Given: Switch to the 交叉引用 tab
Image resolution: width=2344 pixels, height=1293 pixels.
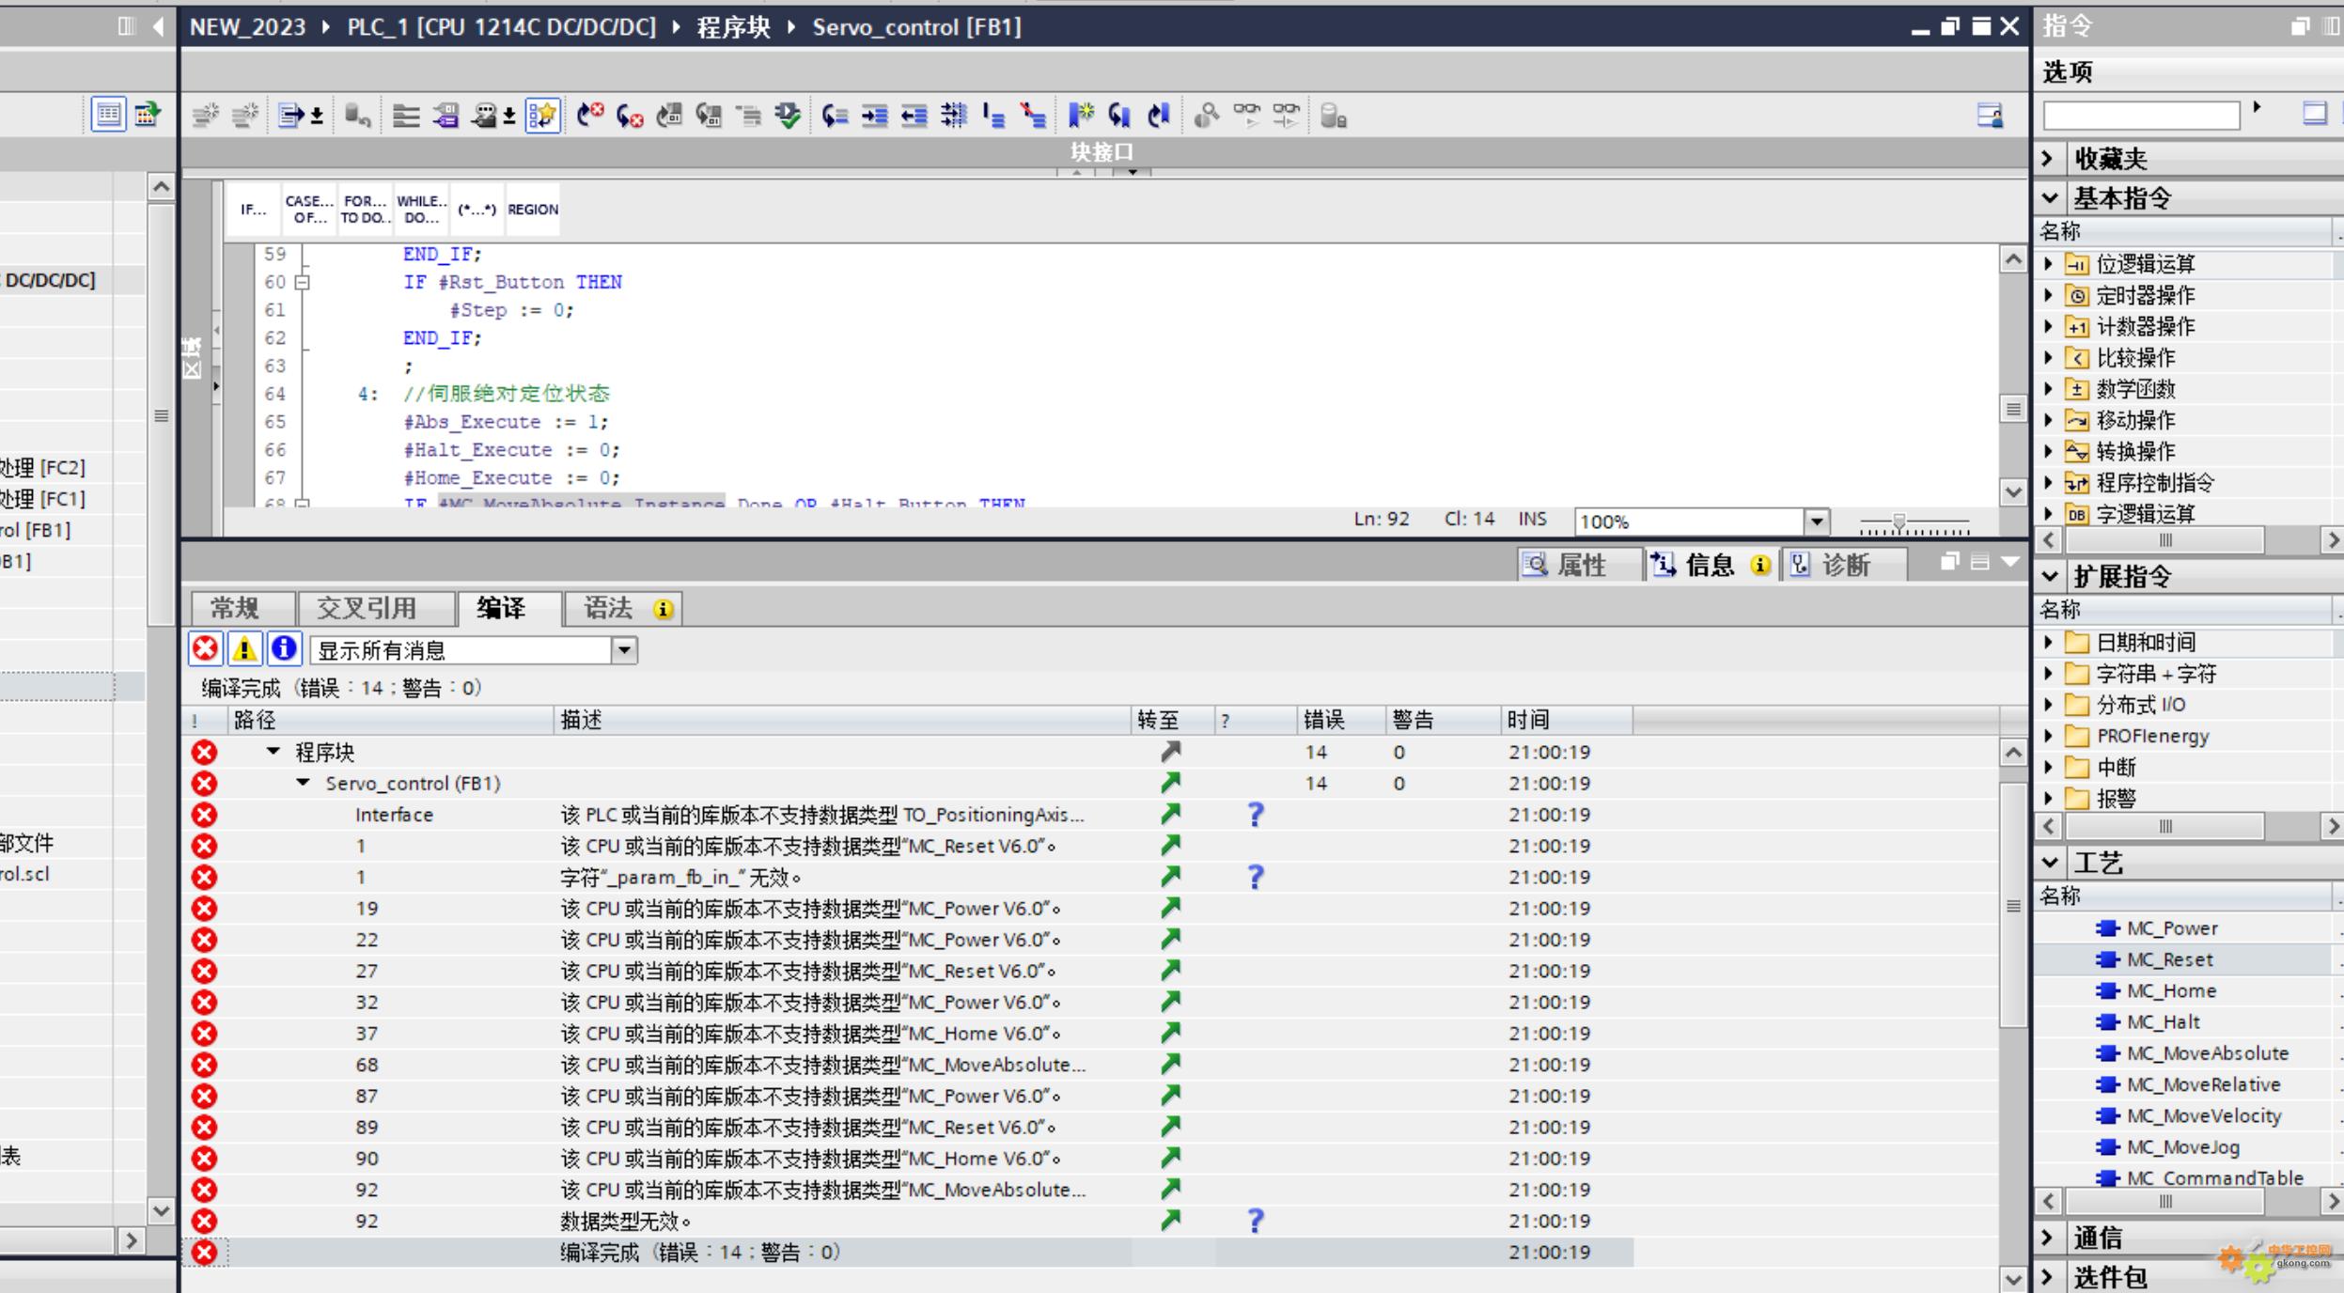Looking at the screenshot, I should click(375, 609).
